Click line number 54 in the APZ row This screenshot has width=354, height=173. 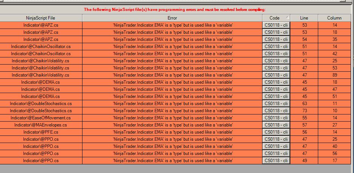pyautogui.click(x=304, y=39)
